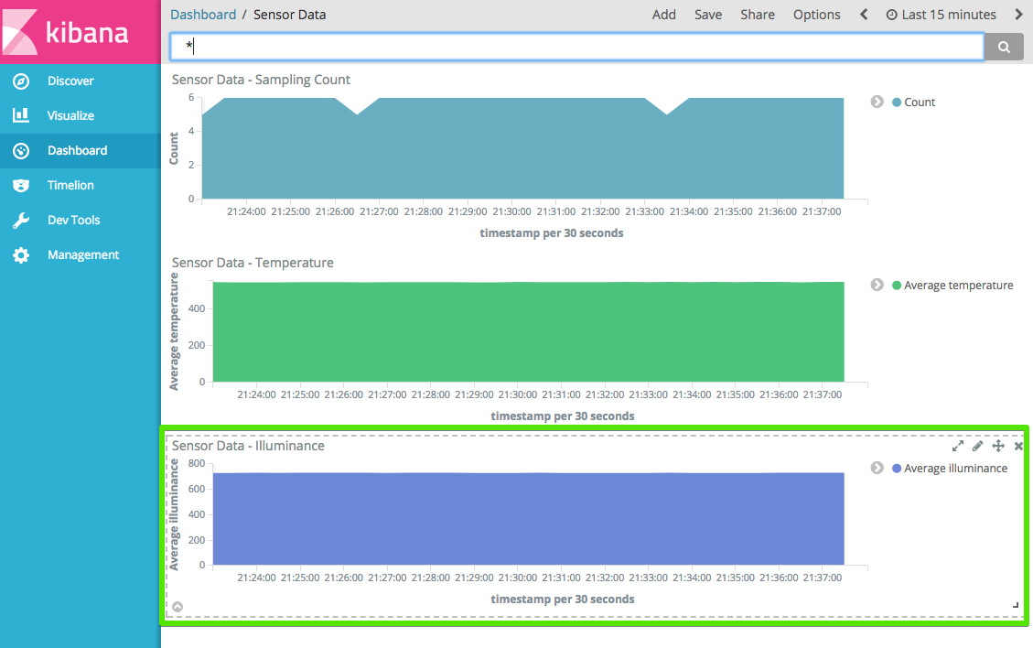
Task: Click the move handle on Illuminance panel
Action: coord(999,447)
